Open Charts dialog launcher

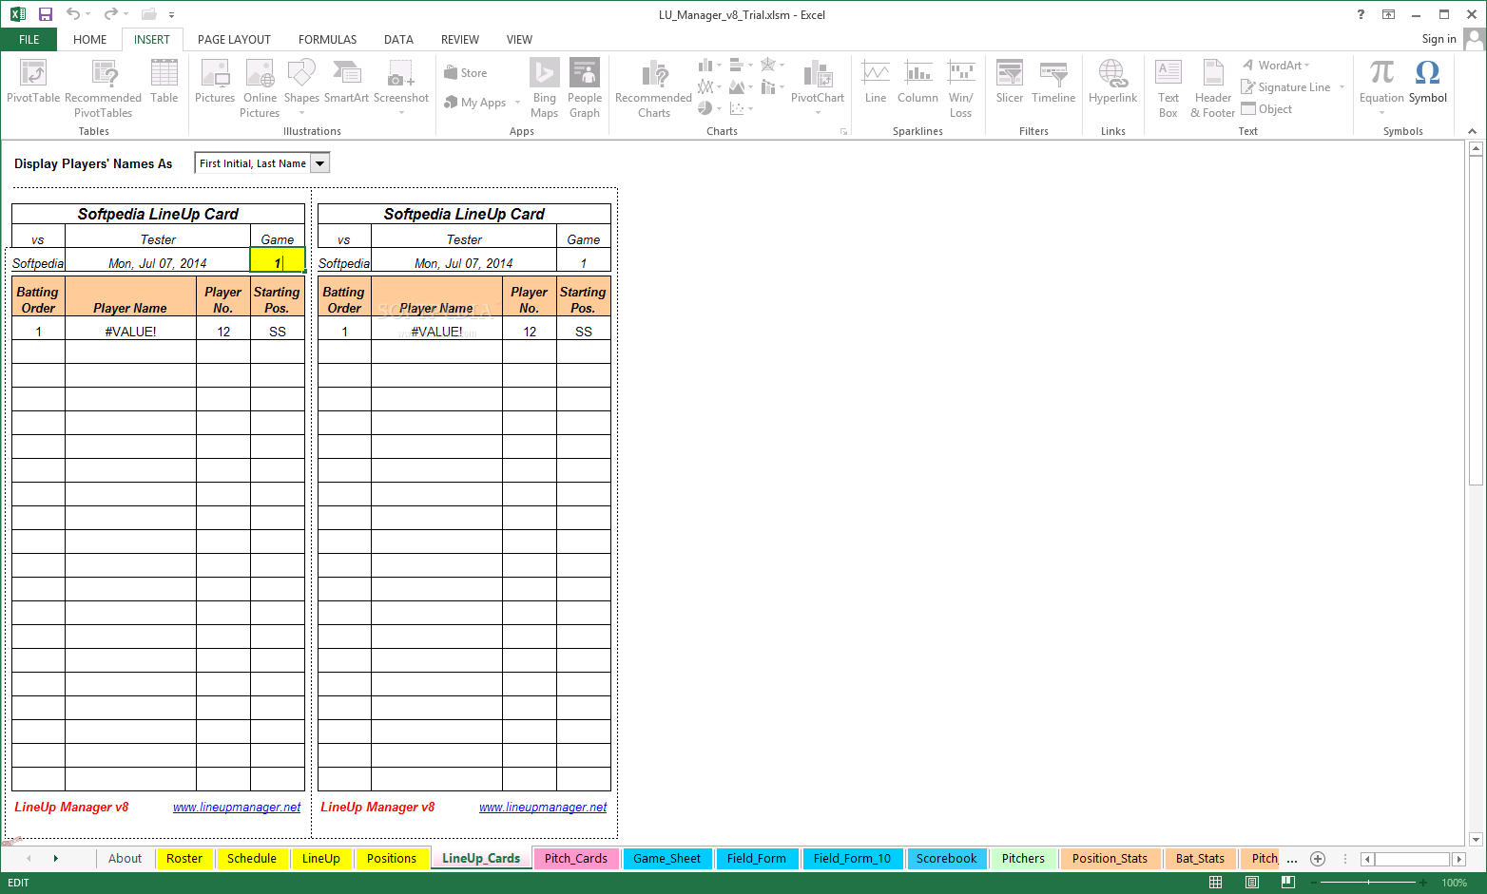click(843, 132)
